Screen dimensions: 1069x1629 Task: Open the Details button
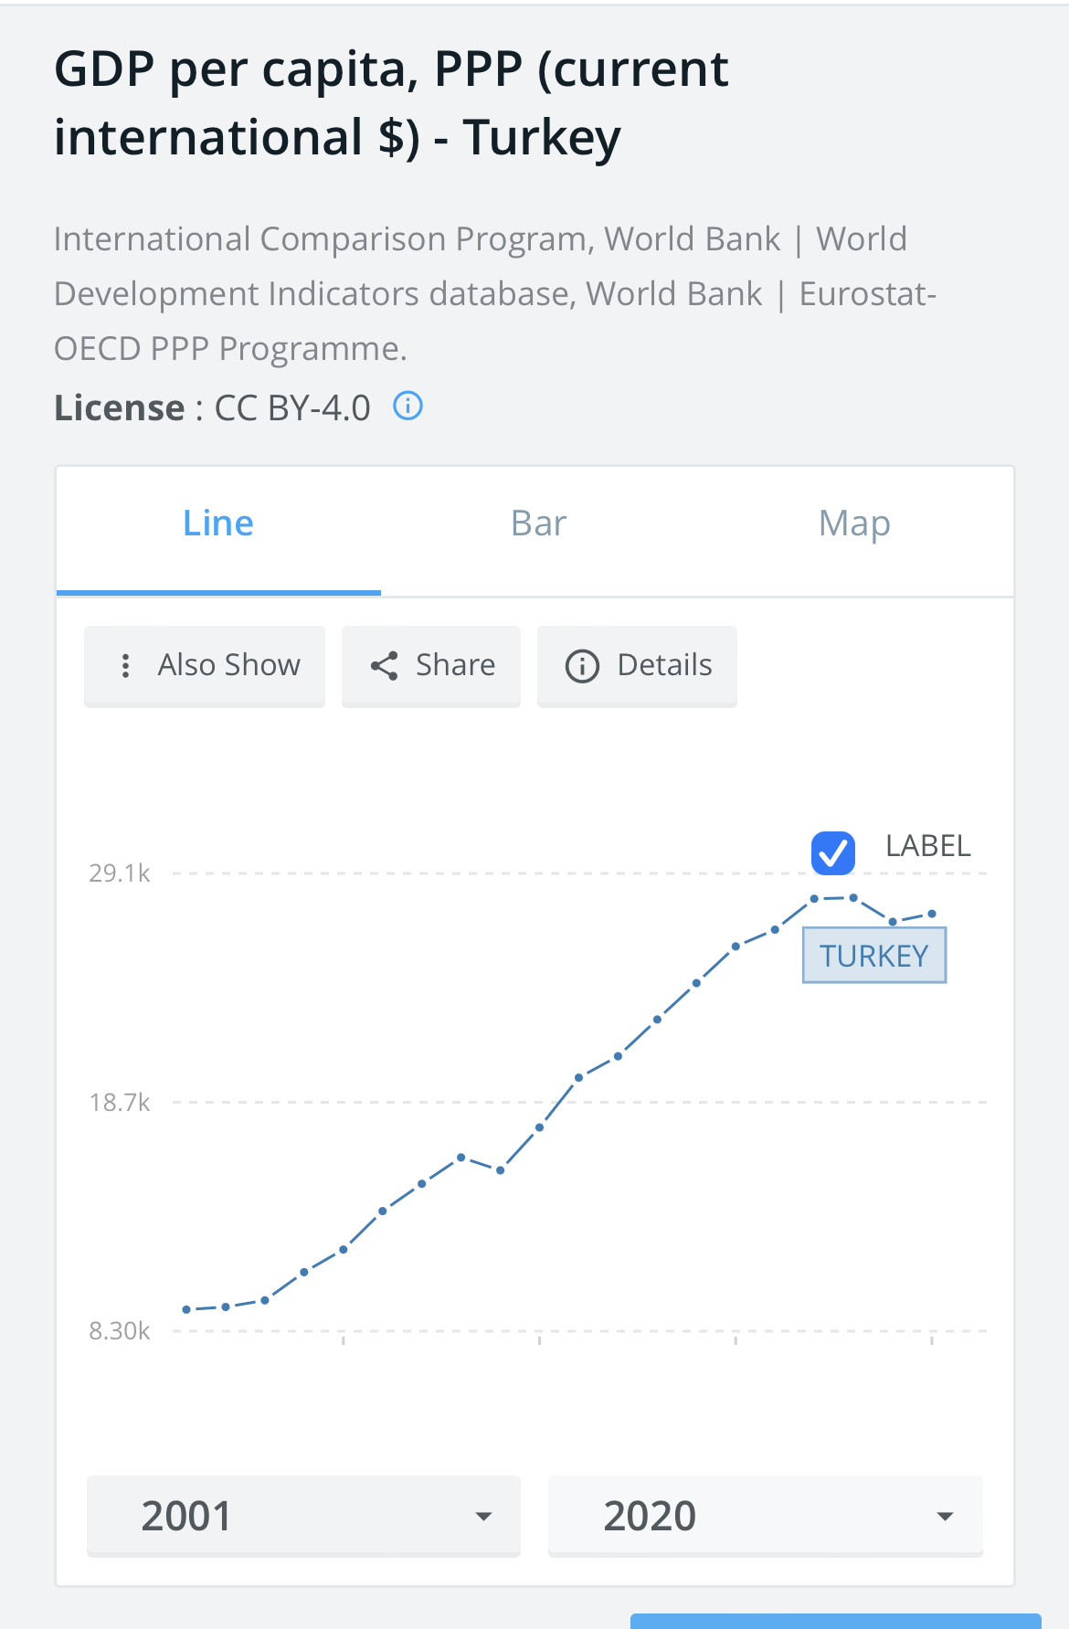(x=637, y=665)
